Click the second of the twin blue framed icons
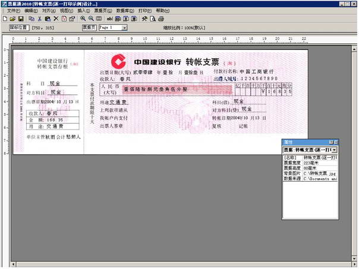Viewport: 359px width, 269px height. (x=134, y=19)
